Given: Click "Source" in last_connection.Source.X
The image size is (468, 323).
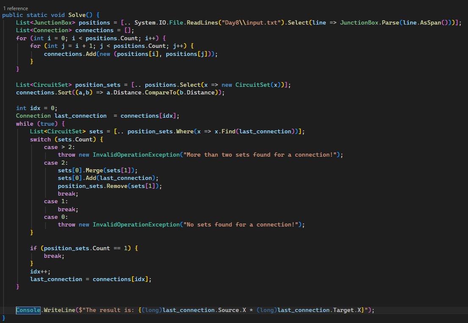Looking at the screenshot, I should tap(228, 310).
